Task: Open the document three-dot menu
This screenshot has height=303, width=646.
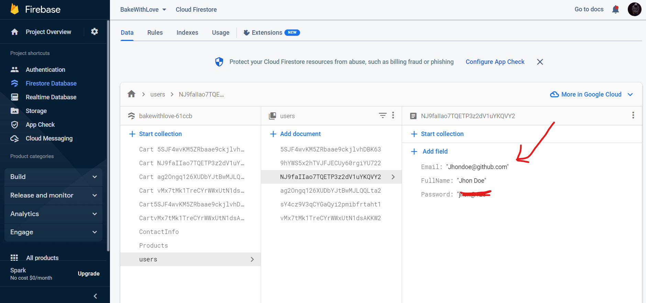Action: click(633, 115)
